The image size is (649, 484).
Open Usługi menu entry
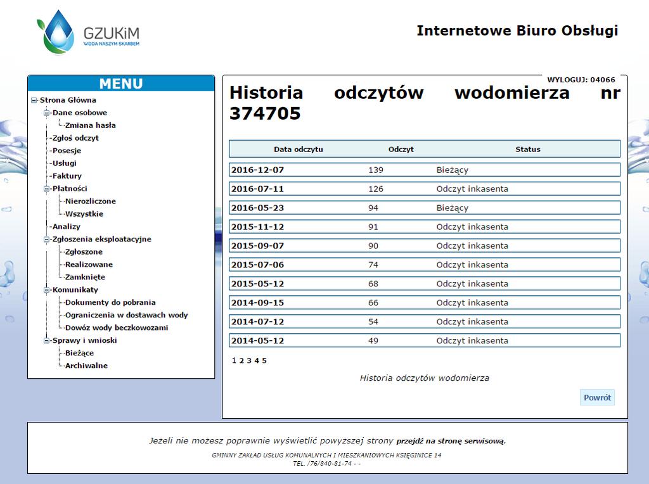coord(65,163)
